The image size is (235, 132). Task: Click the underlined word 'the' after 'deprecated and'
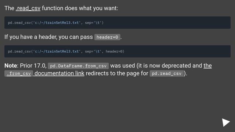[207, 66]
